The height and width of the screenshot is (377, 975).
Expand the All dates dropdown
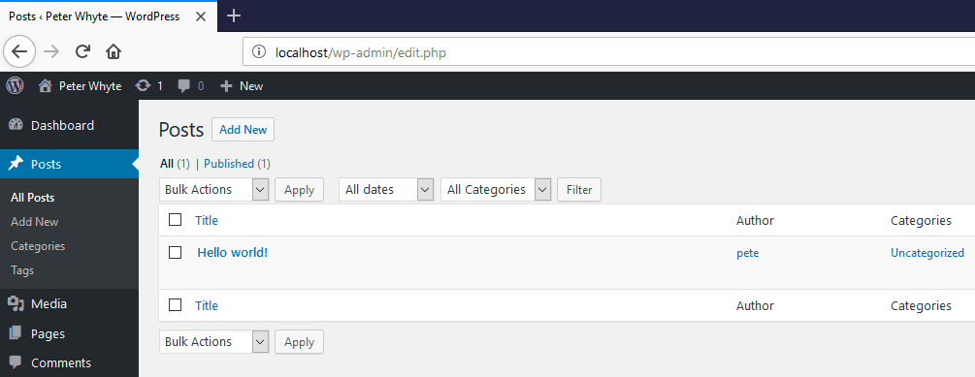386,189
